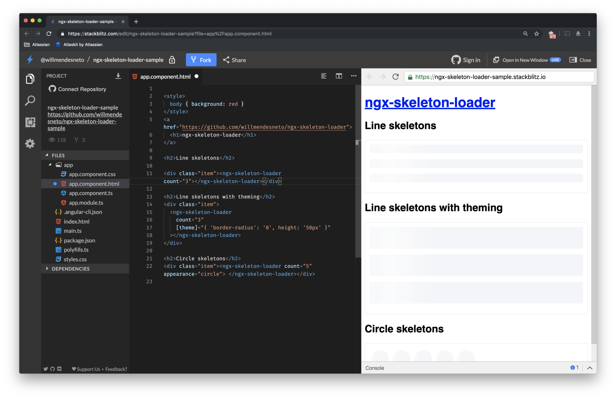Toggle the LIVE badge on preview
This screenshot has width=616, height=399.
click(x=555, y=60)
